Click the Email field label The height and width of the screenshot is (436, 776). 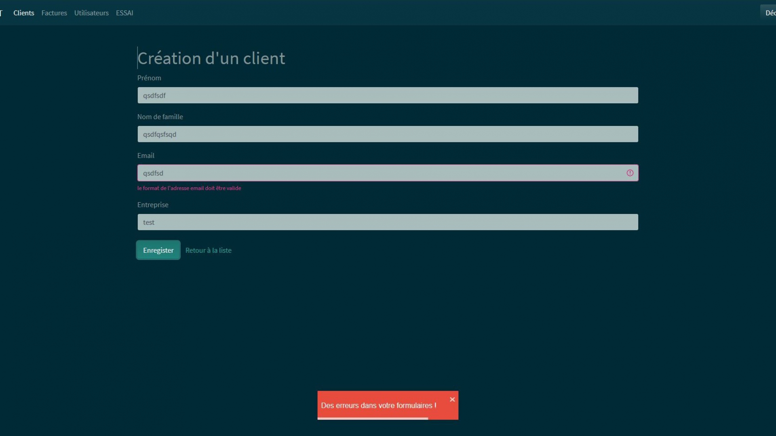coord(146,155)
